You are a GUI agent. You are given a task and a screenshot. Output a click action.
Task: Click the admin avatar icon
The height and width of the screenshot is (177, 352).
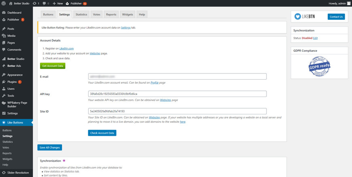[348, 3]
